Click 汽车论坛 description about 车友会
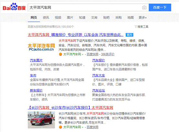 (119, 97)
